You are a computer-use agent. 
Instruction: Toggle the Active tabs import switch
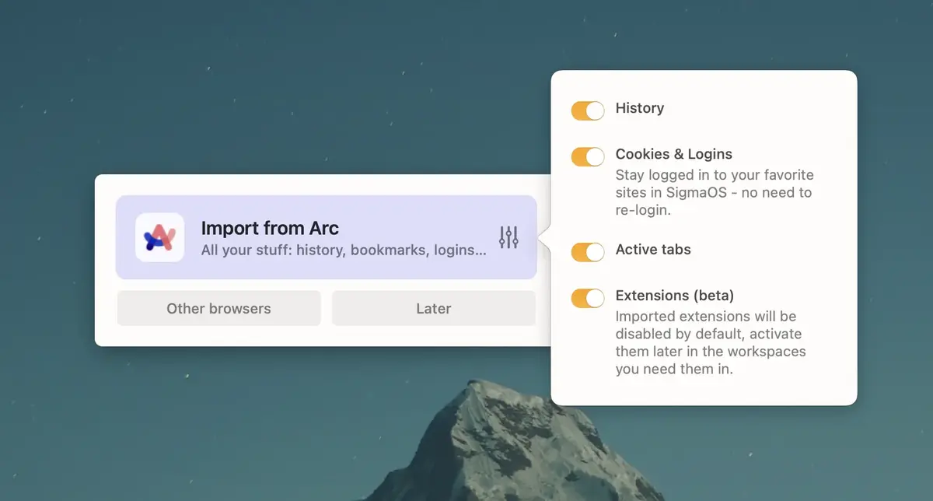coord(588,252)
